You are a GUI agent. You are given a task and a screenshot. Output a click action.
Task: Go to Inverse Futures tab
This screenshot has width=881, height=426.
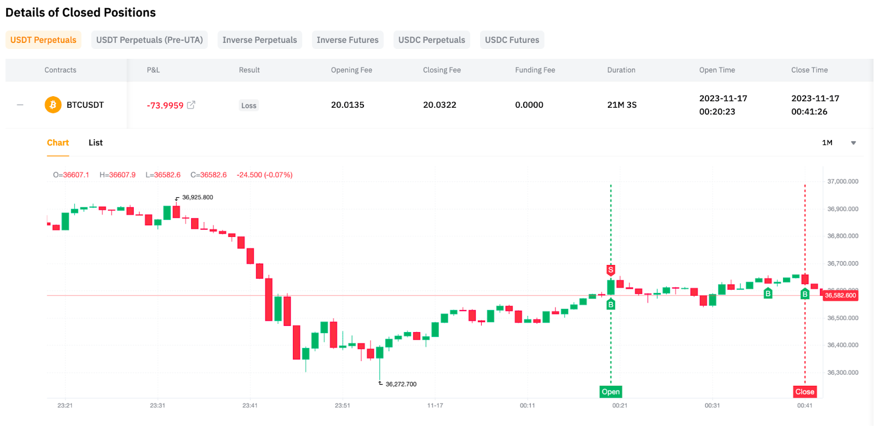347,40
